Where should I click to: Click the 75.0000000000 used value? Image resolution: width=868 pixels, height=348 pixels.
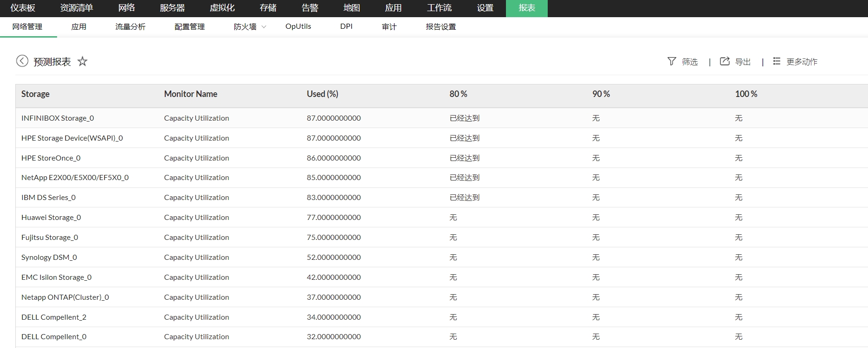point(334,238)
